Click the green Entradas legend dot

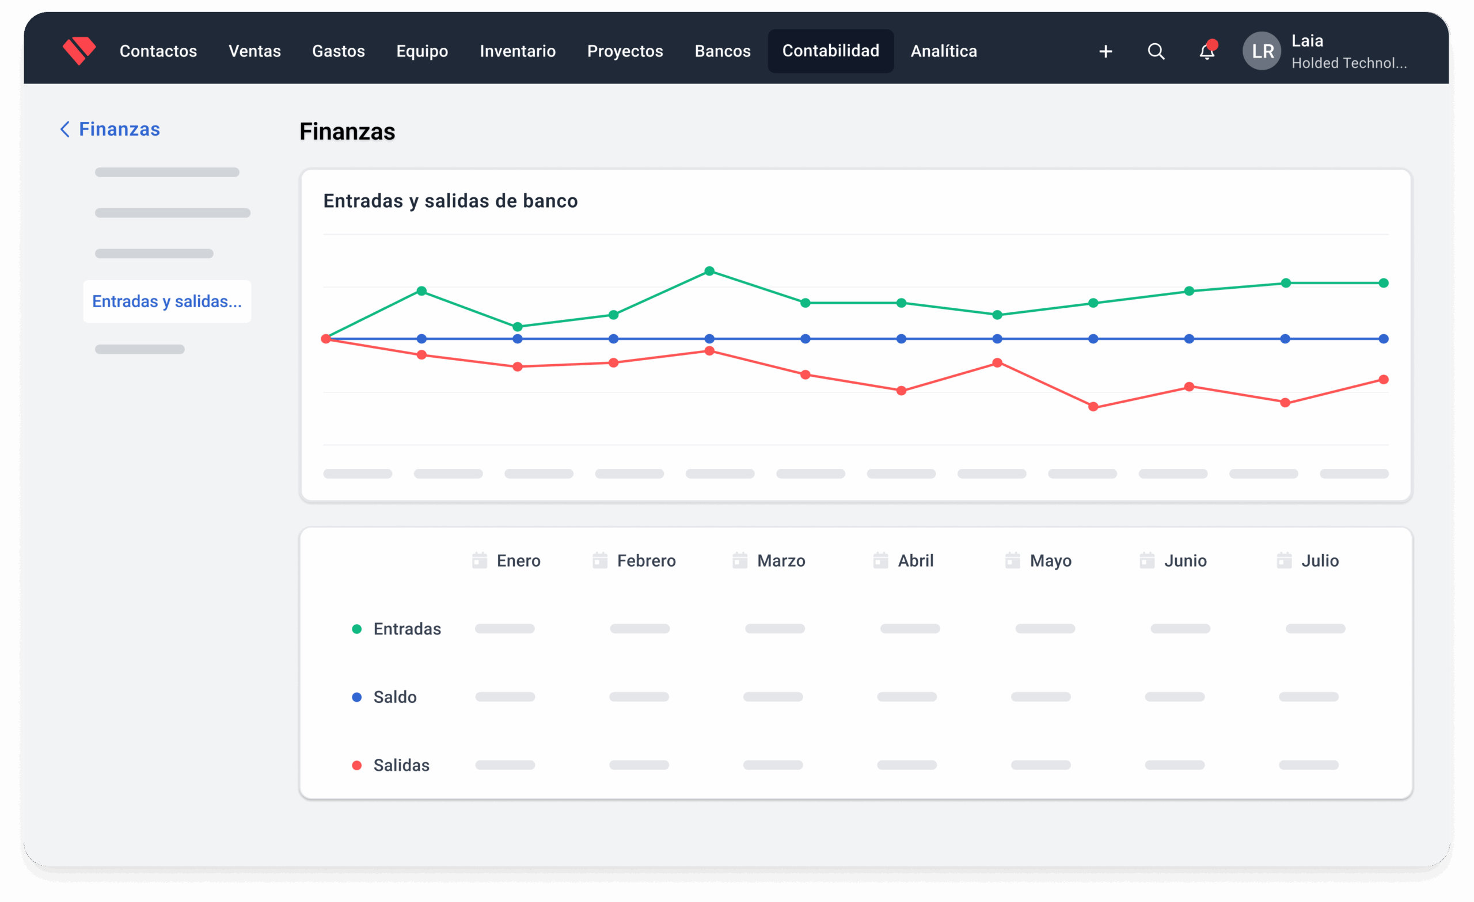pos(356,629)
